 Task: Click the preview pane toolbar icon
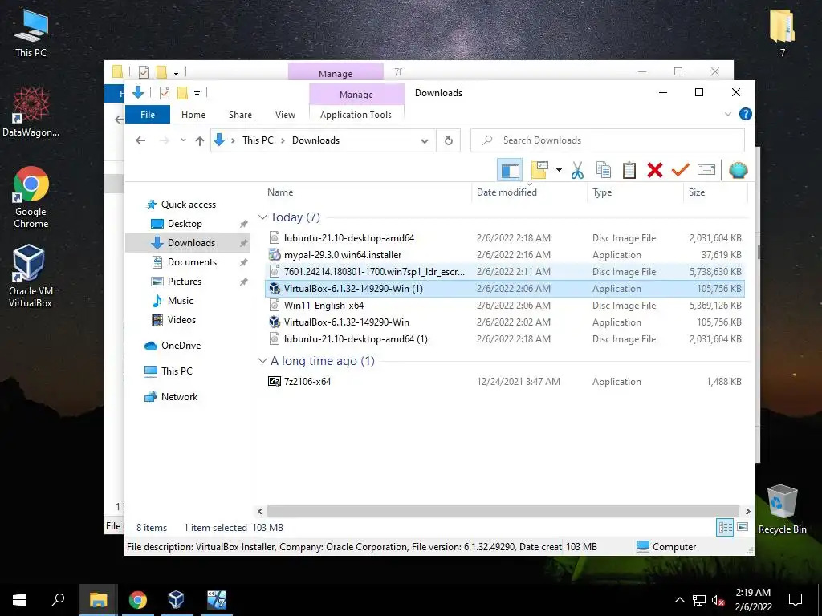pos(510,170)
